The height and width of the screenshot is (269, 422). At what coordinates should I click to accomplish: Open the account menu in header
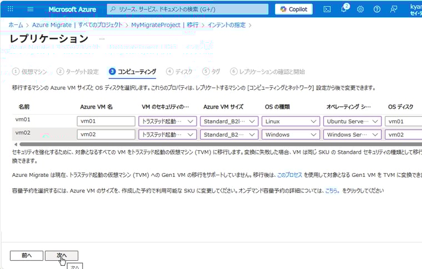click(416, 9)
